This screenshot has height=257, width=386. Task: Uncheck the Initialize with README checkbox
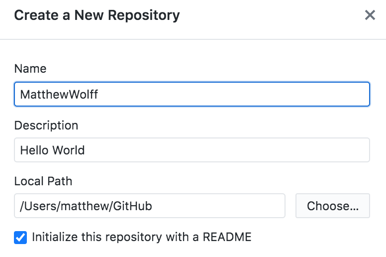pyautogui.click(x=20, y=237)
